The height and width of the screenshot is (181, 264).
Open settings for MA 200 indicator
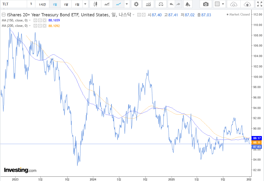40,26
